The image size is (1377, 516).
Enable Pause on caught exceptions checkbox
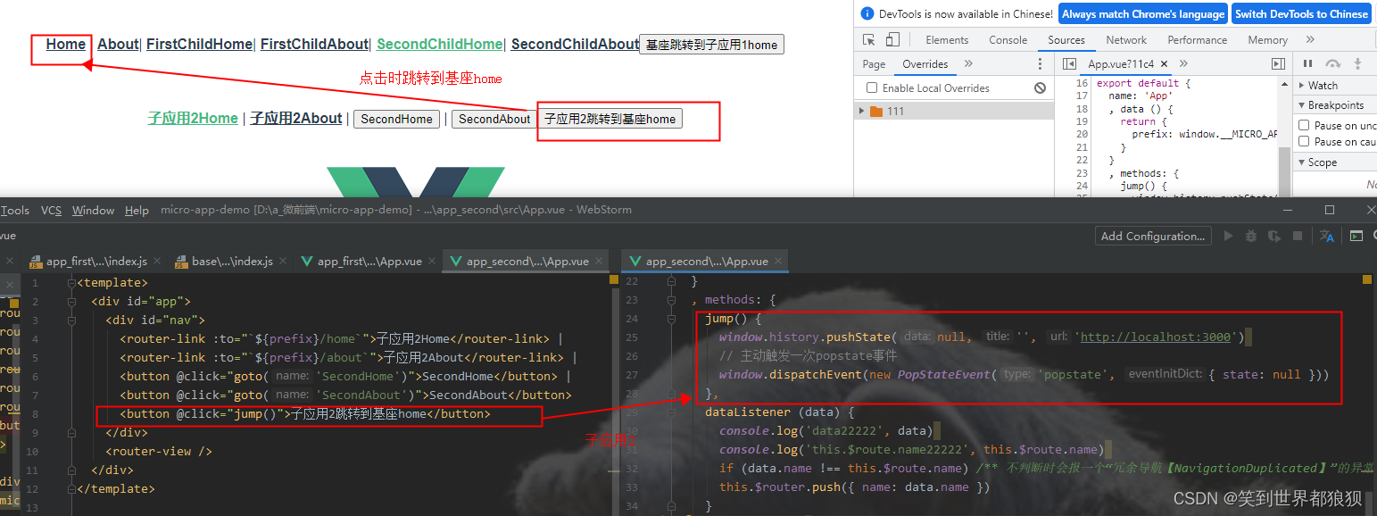pyautogui.click(x=1304, y=142)
